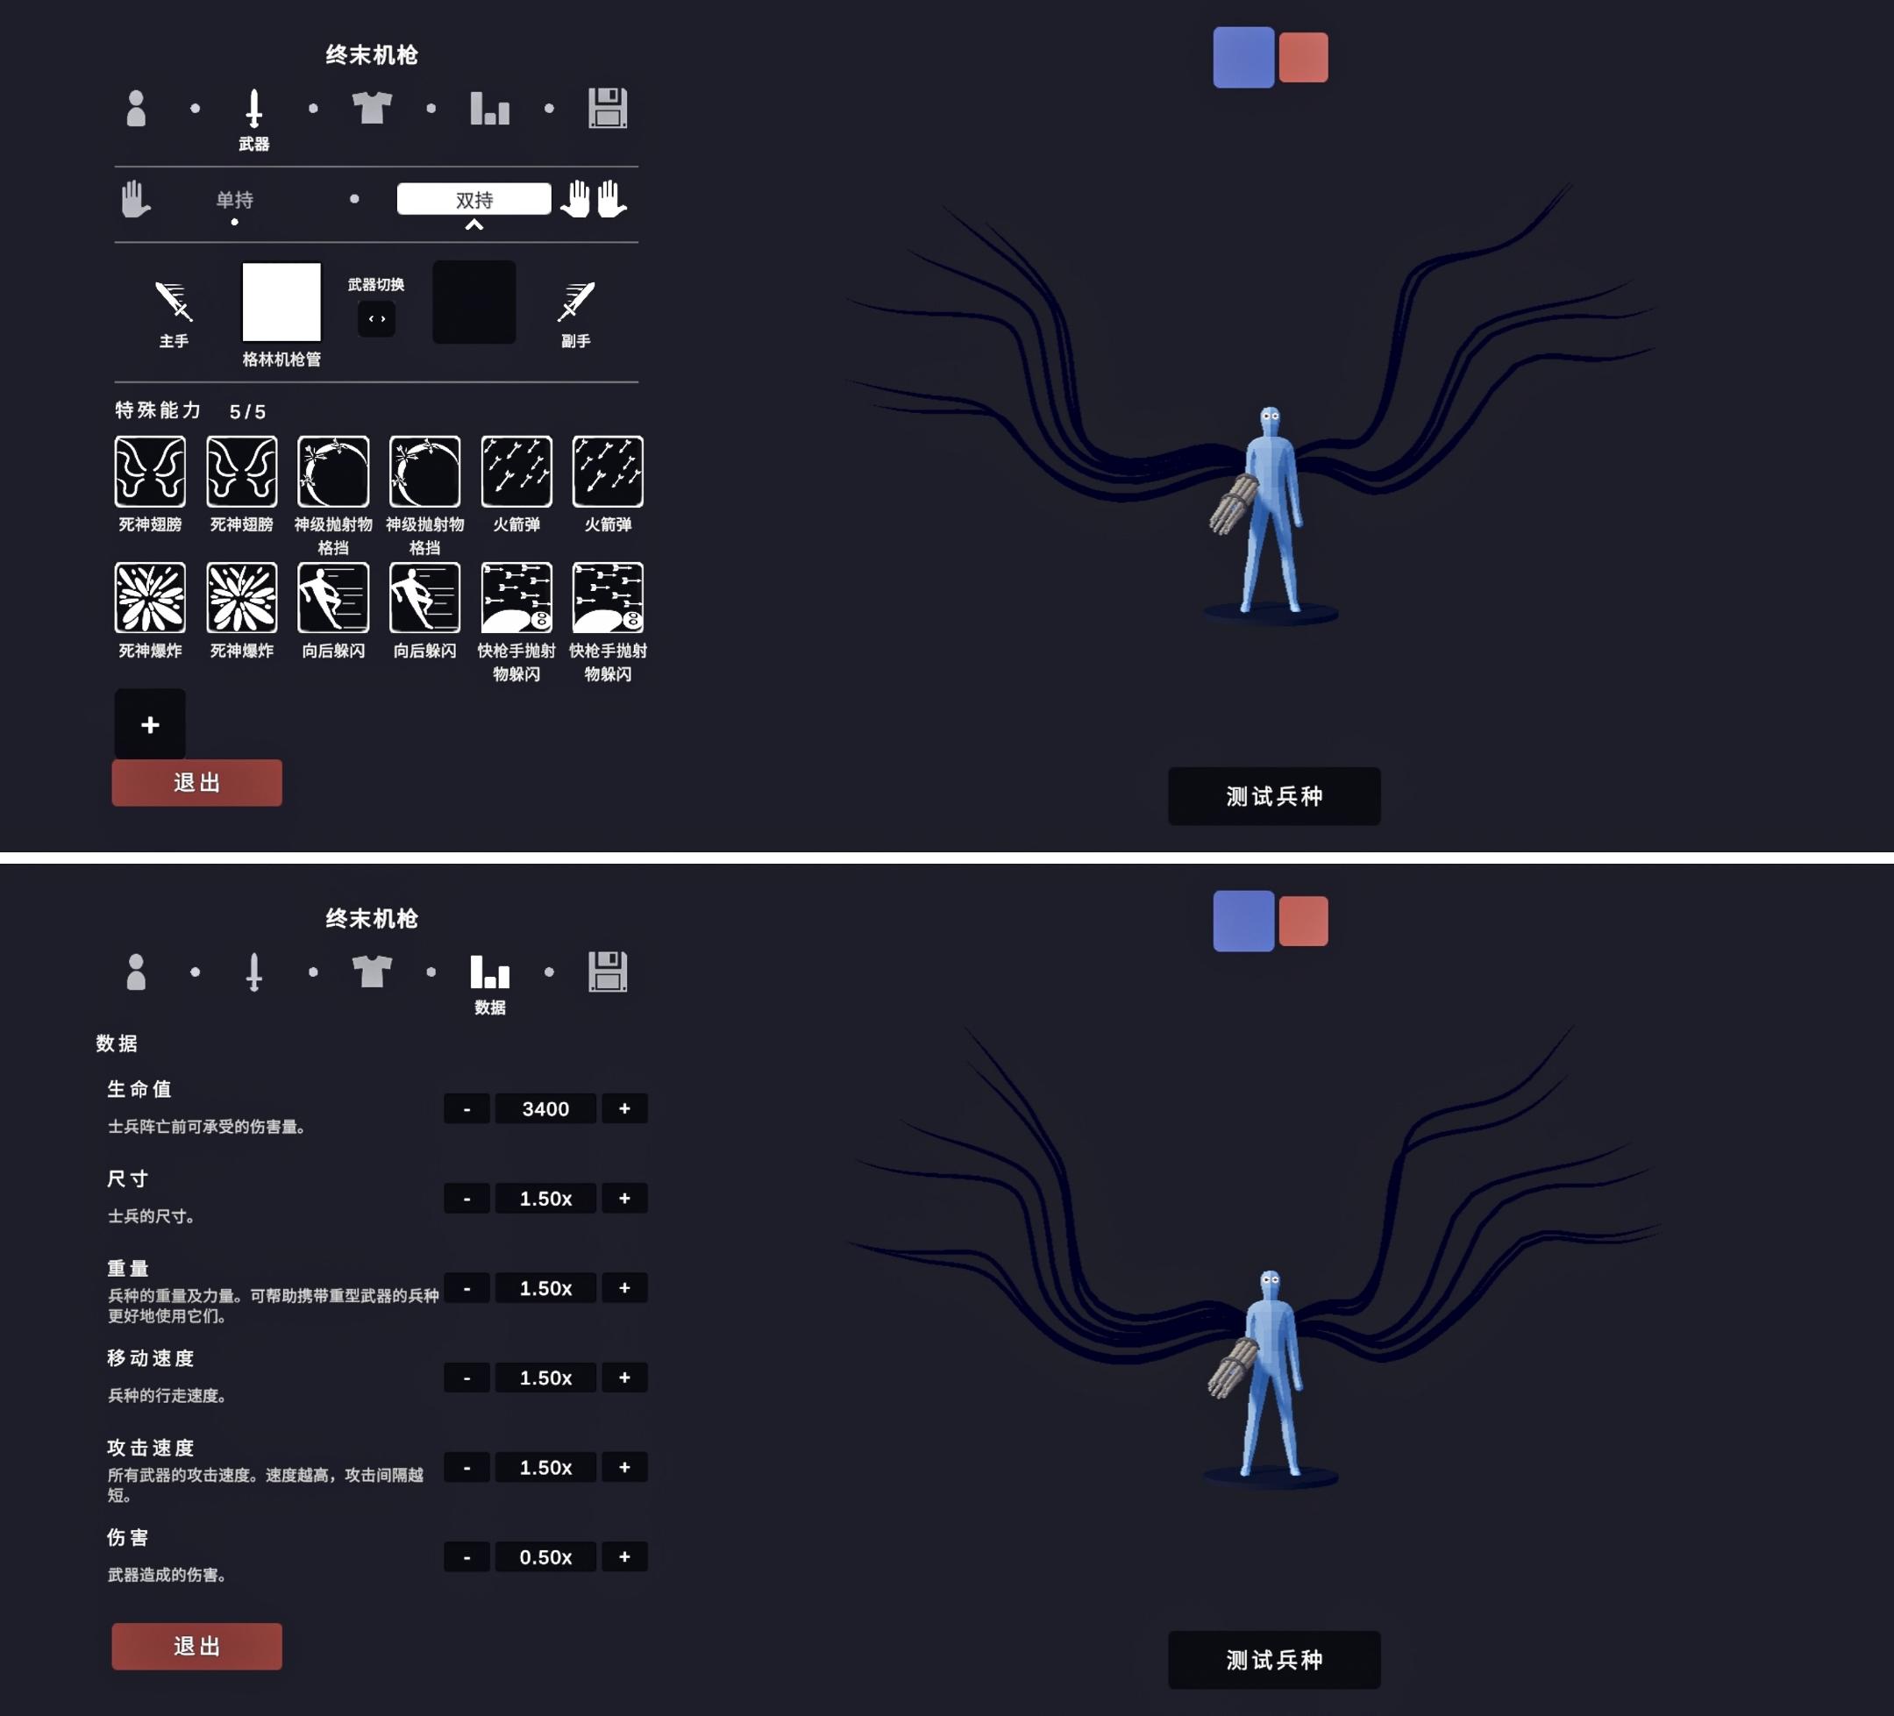This screenshot has width=1894, height=1716.
Task: Increase 攻击速度 with its plus button
Action: (623, 1467)
